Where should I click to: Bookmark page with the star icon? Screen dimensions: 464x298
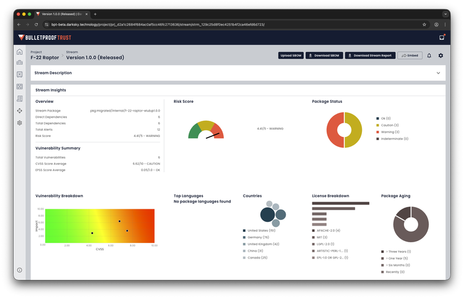pos(424,25)
